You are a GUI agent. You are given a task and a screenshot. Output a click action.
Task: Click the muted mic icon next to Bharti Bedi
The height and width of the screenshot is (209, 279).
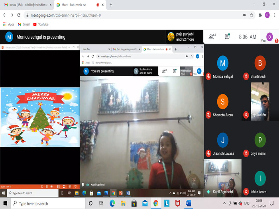coord(246,76)
